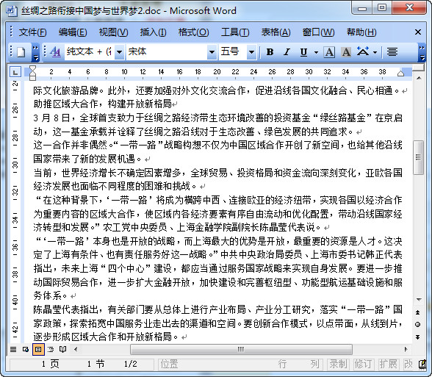Close the document with menu bar X
This screenshot has height=377, width=432.
click(418, 32)
